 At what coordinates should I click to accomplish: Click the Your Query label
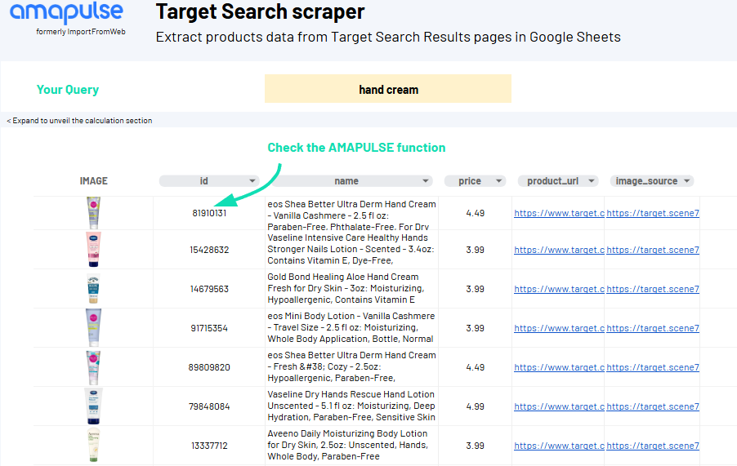pos(68,90)
